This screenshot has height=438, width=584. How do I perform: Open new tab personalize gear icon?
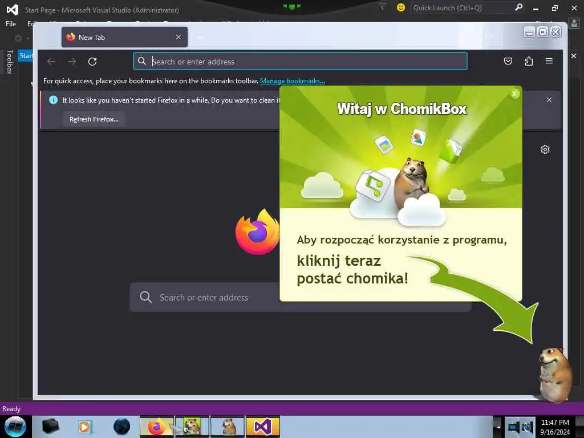point(545,149)
